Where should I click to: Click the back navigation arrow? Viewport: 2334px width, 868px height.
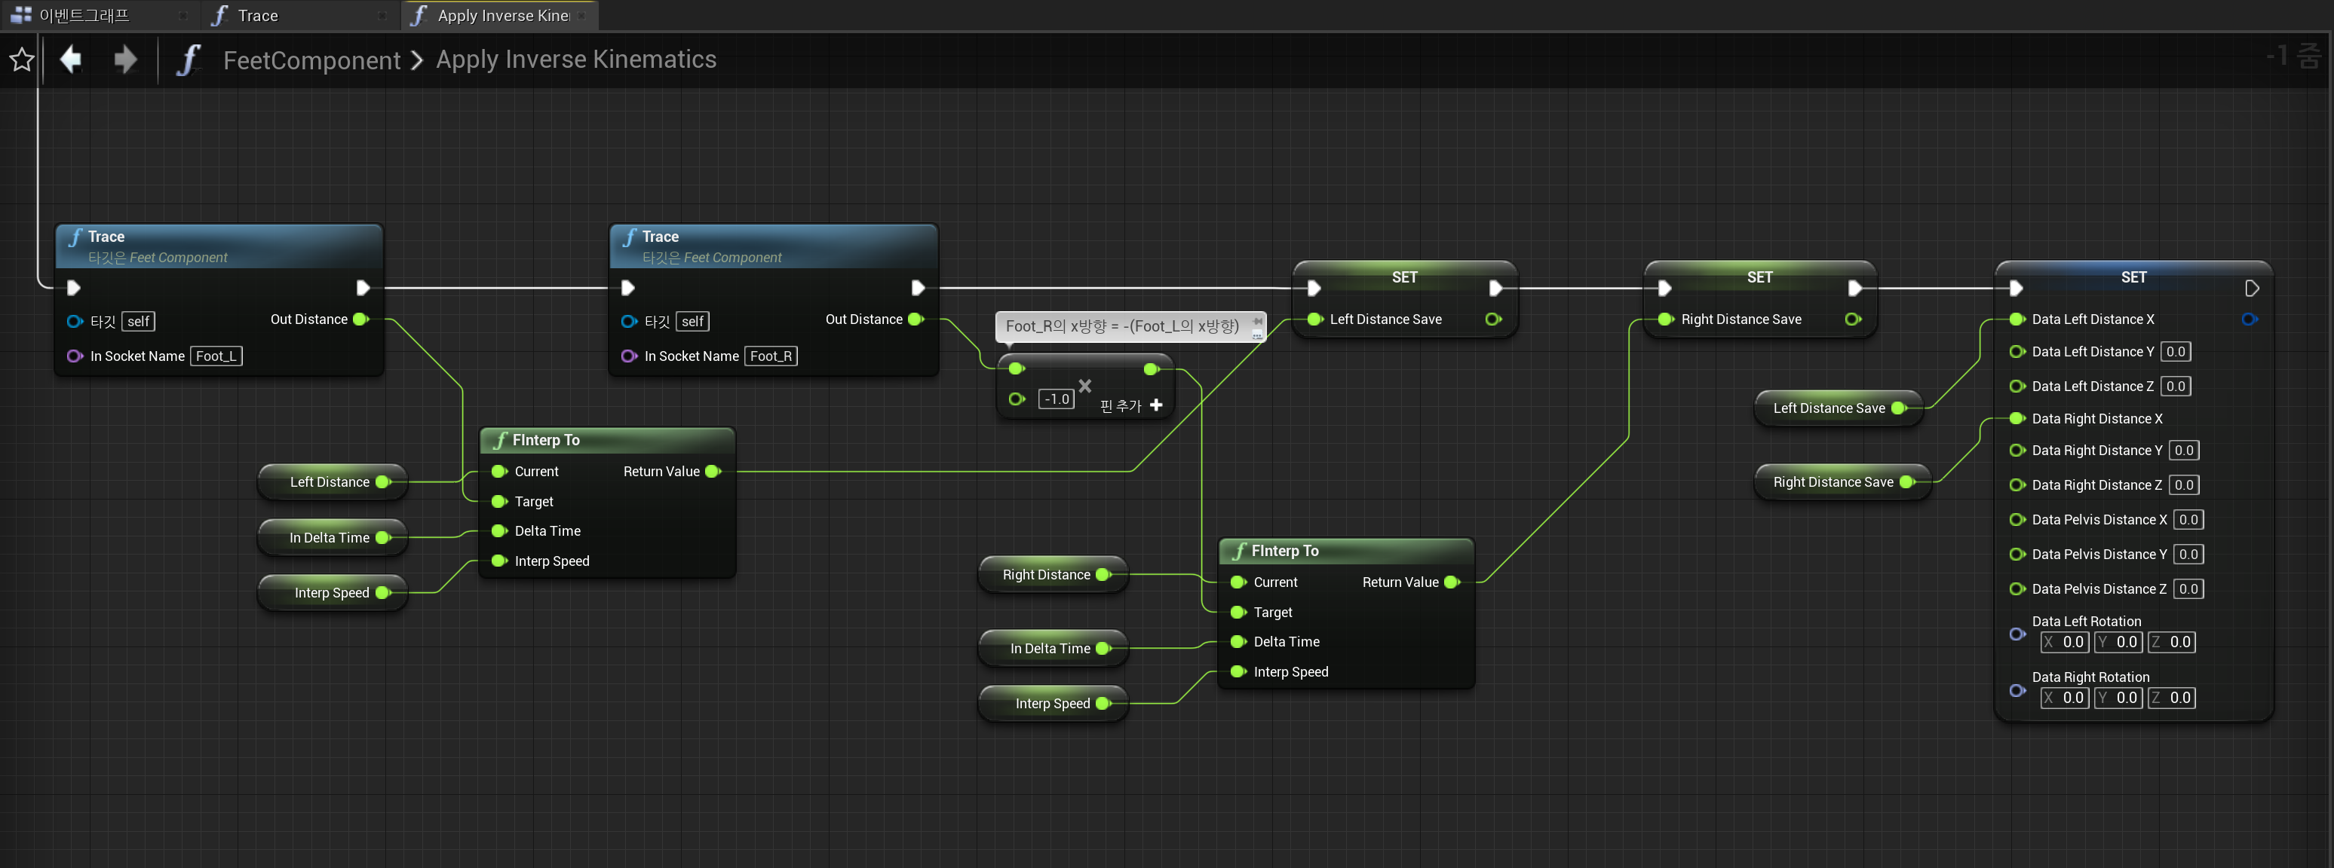click(71, 60)
